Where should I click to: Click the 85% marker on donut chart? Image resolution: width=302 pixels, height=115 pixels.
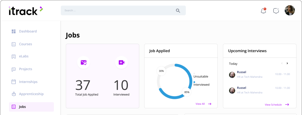[187, 92]
